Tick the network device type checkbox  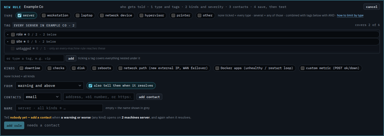coord(102,16)
